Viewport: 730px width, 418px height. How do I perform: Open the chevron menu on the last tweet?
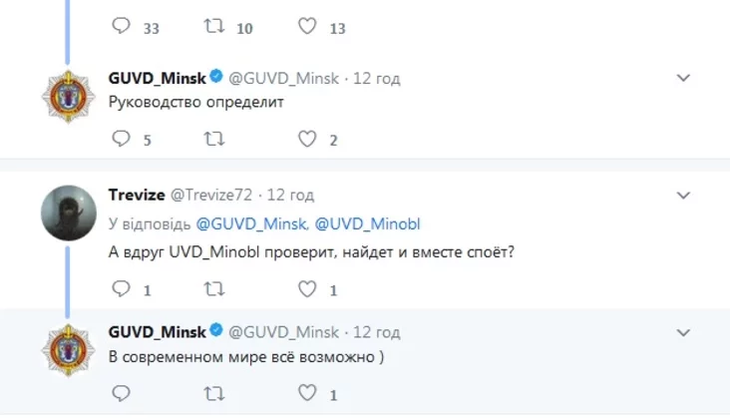683,331
